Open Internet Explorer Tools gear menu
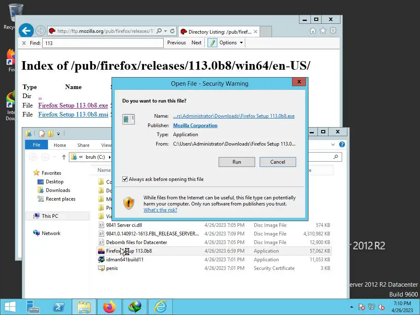The image size is (420, 315). (333, 30)
